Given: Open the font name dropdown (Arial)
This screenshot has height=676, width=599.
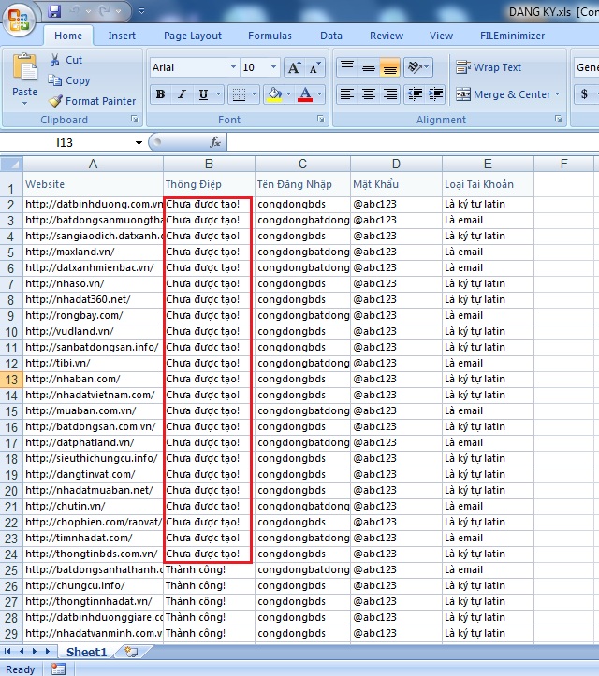Looking at the screenshot, I should click(233, 67).
